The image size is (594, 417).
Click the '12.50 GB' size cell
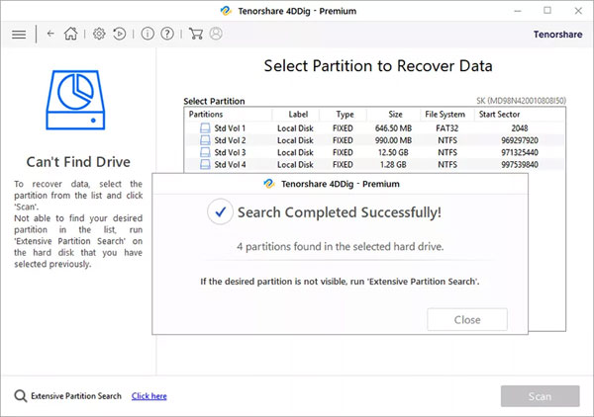(393, 152)
